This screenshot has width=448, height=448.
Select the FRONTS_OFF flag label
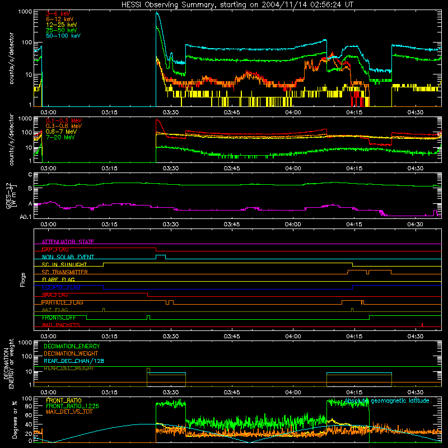[59, 318]
